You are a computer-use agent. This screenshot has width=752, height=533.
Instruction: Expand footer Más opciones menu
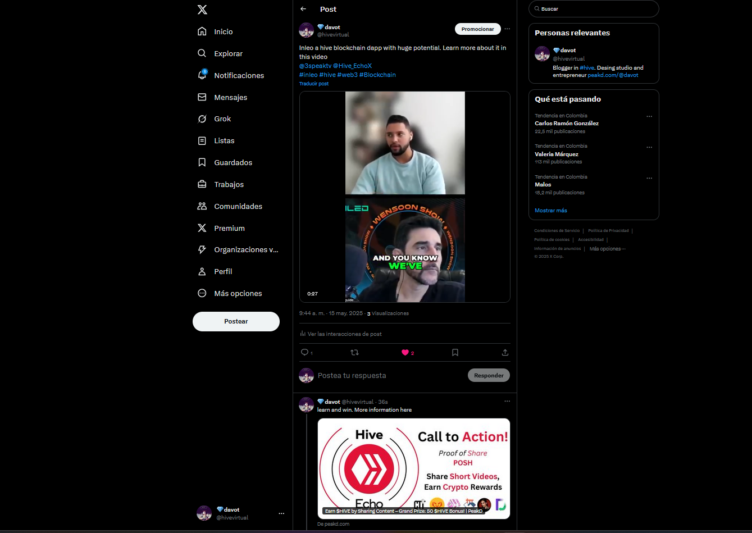click(607, 248)
